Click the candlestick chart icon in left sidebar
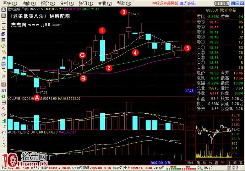245x171 pixels. (4, 28)
